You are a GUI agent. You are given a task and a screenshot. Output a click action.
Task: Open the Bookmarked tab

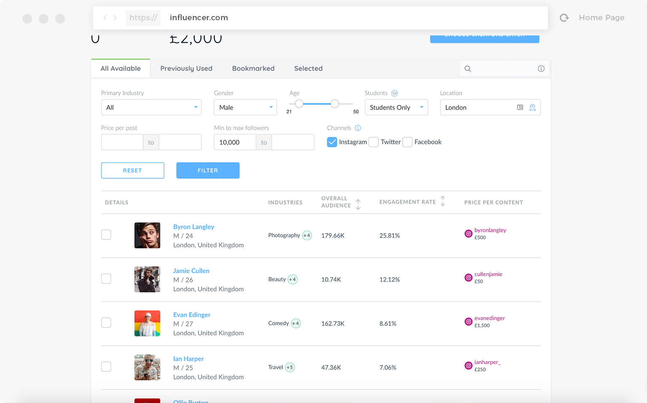coord(253,68)
